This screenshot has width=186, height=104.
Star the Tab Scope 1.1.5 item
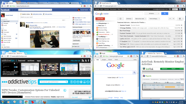pyautogui.click(x=118, y=44)
